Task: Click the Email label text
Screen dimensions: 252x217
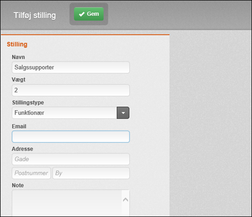Action: (x=19, y=126)
